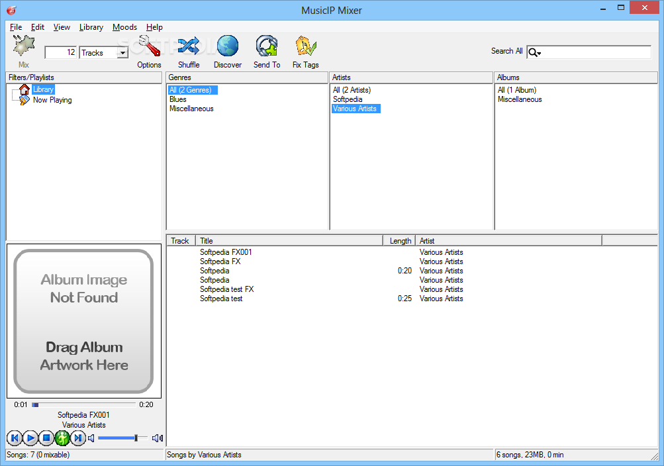Open the Discover globe icon

pos(228,46)
